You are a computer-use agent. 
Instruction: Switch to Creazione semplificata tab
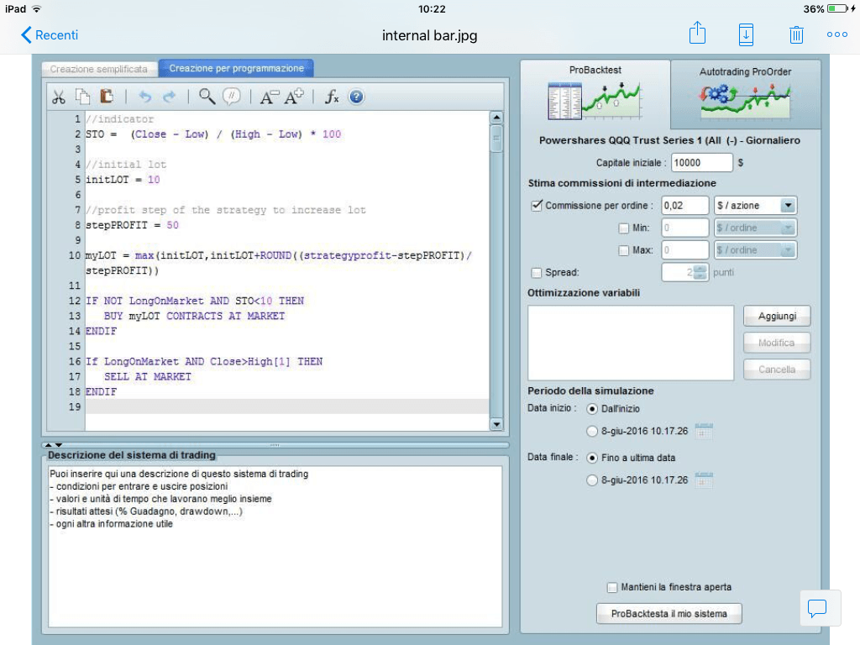click(99, 69)
